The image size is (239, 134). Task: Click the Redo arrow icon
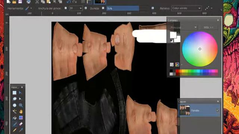click(x=75, y=1)
